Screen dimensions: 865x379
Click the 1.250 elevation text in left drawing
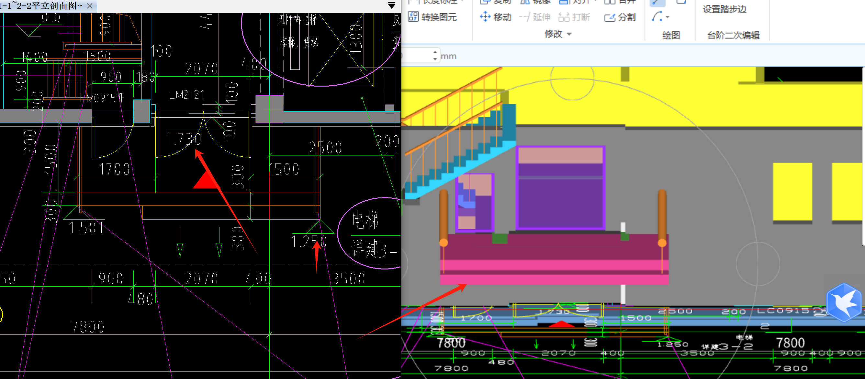coord(309,241)
